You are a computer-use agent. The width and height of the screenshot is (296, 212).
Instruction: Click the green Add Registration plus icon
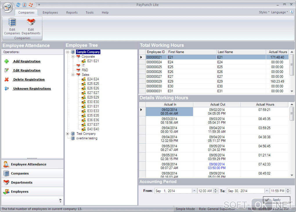coord(7,61)
